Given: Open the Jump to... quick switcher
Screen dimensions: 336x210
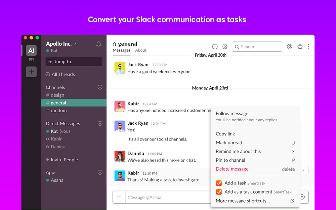Looking at the screenshot, I should 74,61.
